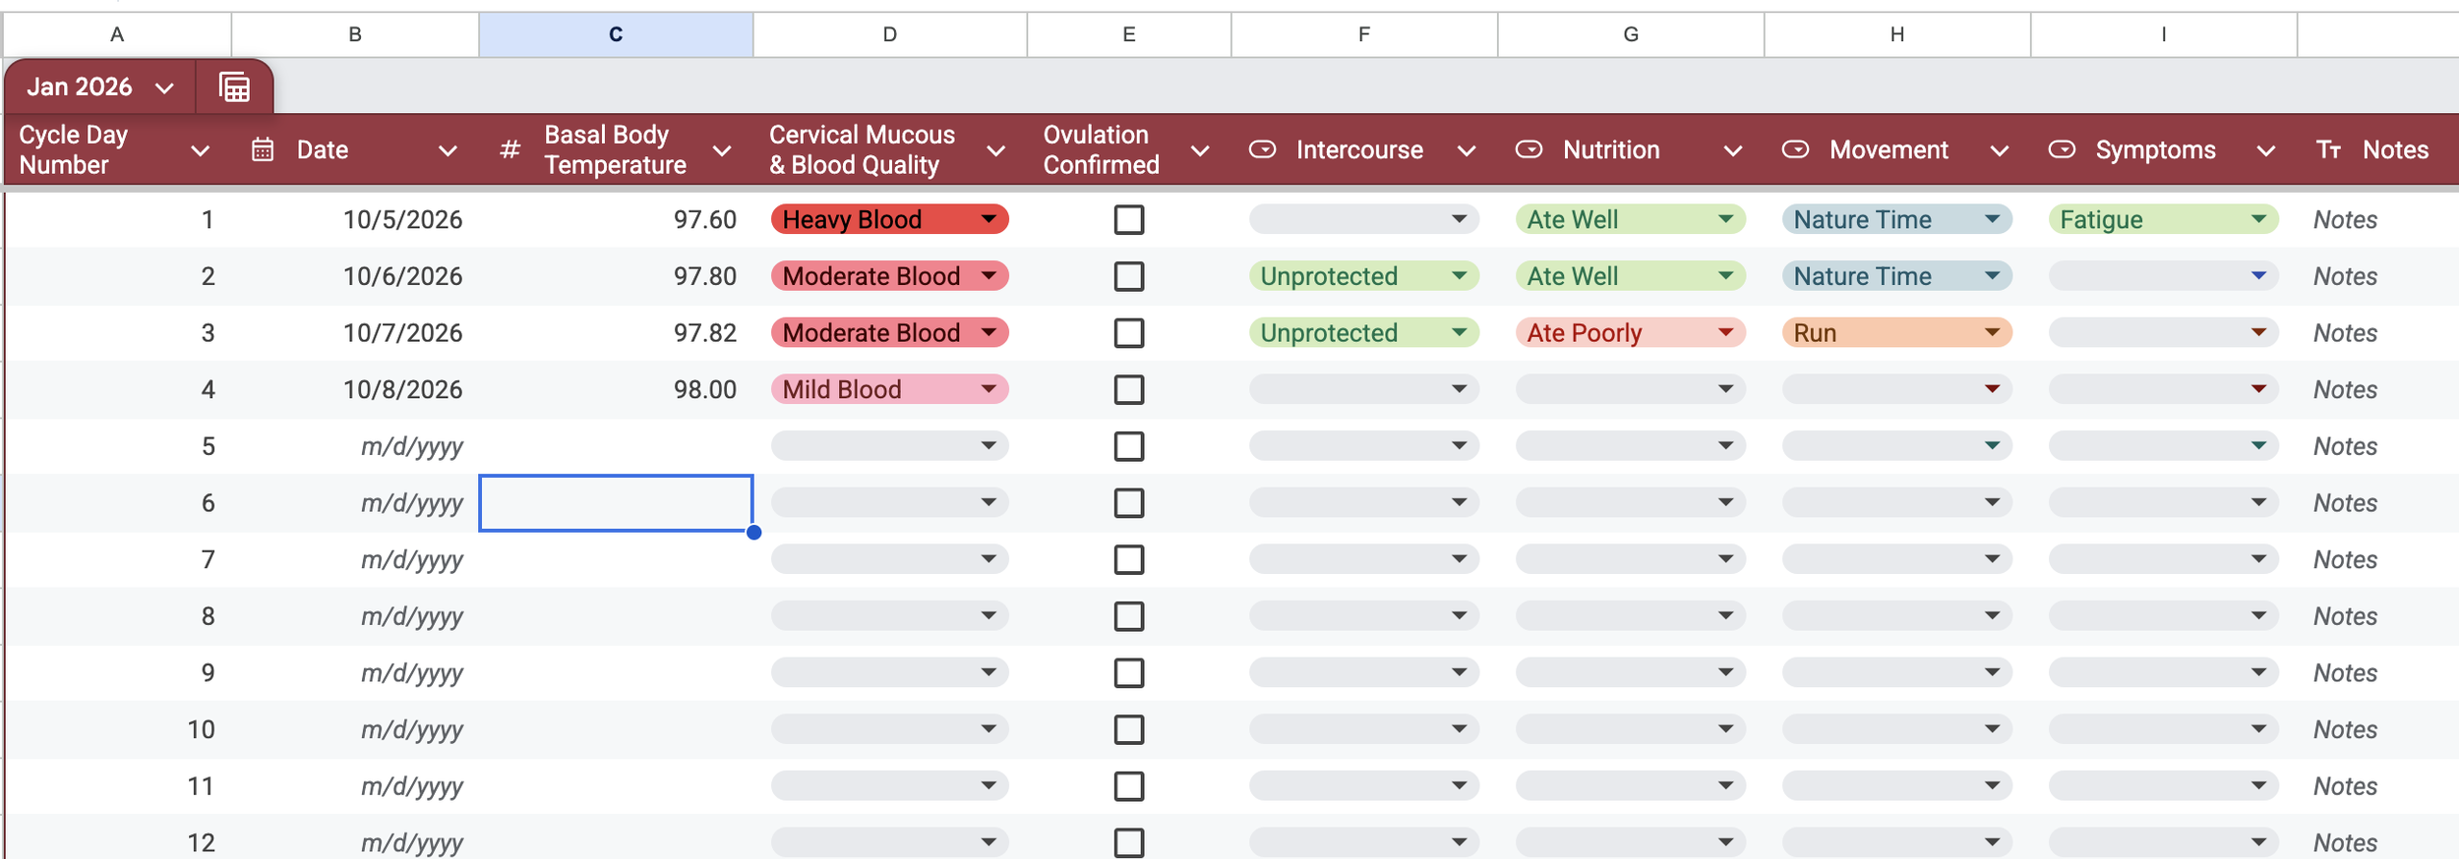Click the dropdown type icon beside Nutrition
2459x859 pixels.
click(1529, 149)
